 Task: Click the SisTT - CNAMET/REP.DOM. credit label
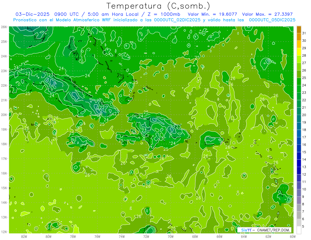click(264, 230)
